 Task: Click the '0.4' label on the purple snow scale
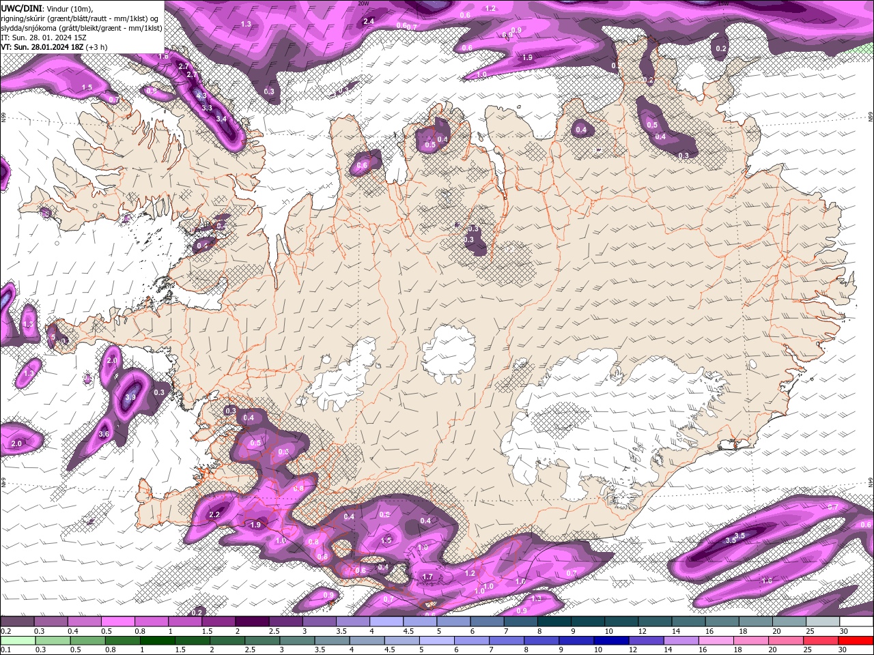pyautogui.click(x=73, y=631)
